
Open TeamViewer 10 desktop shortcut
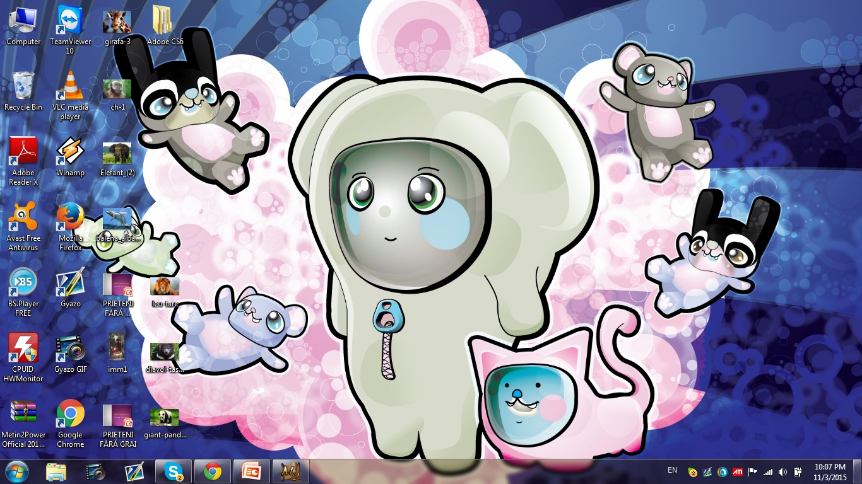click(x=70, y=30)
